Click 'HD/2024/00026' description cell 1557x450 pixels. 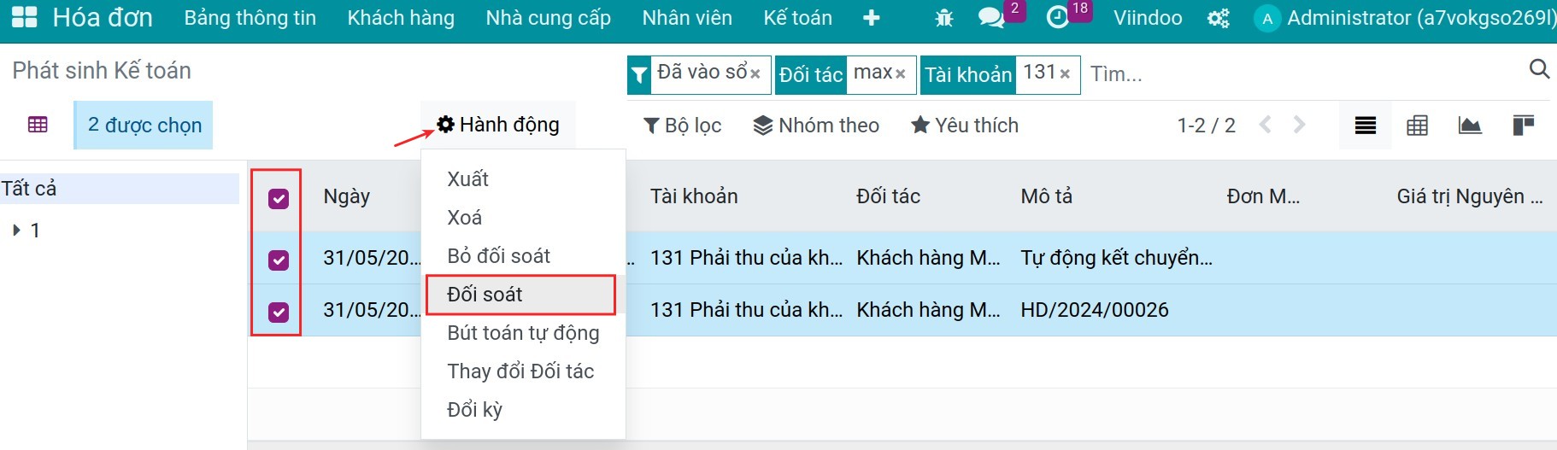pos(1094,310)
